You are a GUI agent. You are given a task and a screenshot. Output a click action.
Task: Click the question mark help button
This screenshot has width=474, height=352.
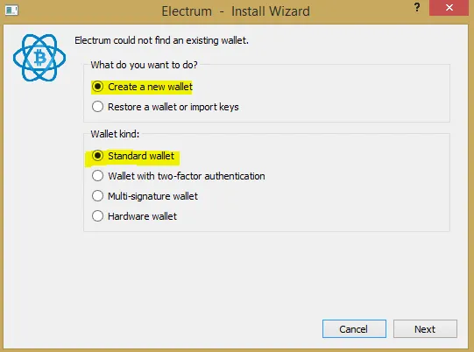coord(417,7)
